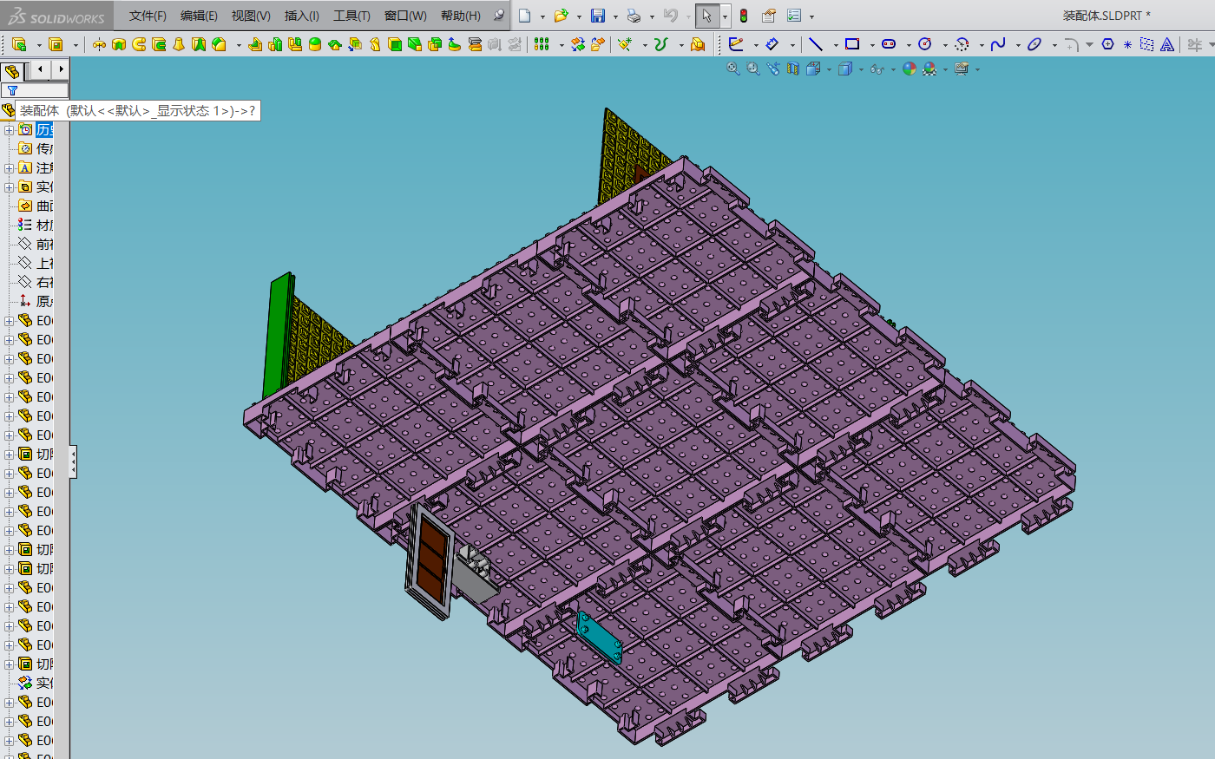Open the 编辑(E) menu

coord(199,16)
